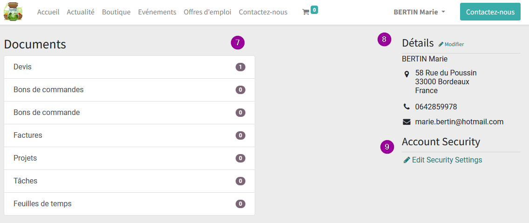
Task: Click the pencil icon for Edit Security Settings
Action: [407, 160]
